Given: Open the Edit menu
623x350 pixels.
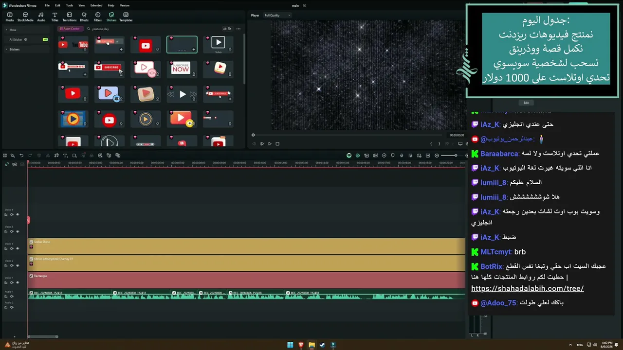Looking at the screenshot, I should tap(57, 5).
